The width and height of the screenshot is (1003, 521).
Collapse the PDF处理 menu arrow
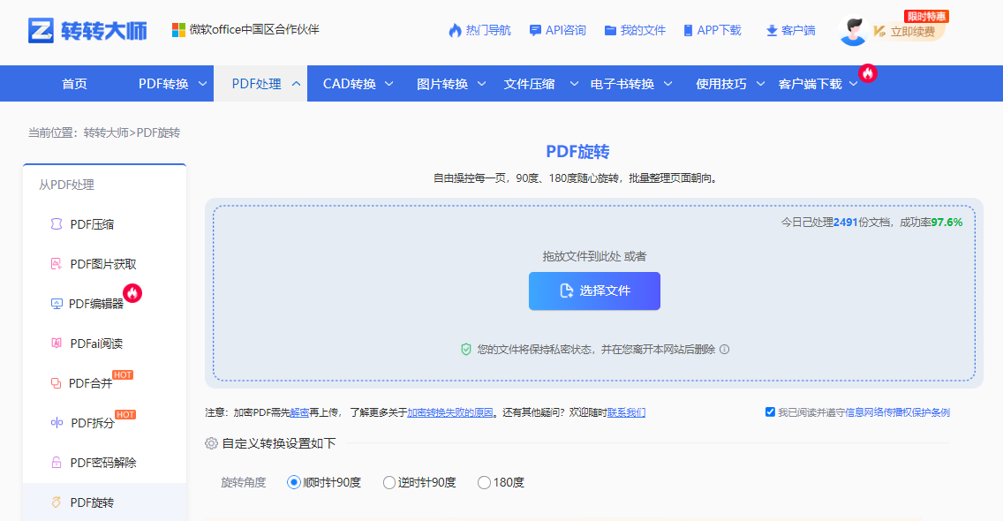pos(296,84)
